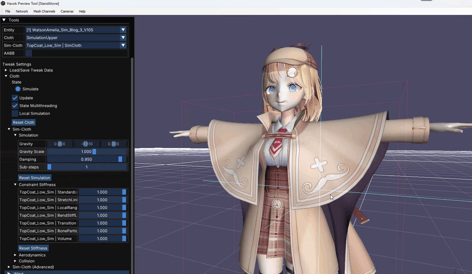This screenshot has width=472, height=274.
Task: Click the 'TopCoat_Low_Sim | Volume' label
Action: (45, 239)
